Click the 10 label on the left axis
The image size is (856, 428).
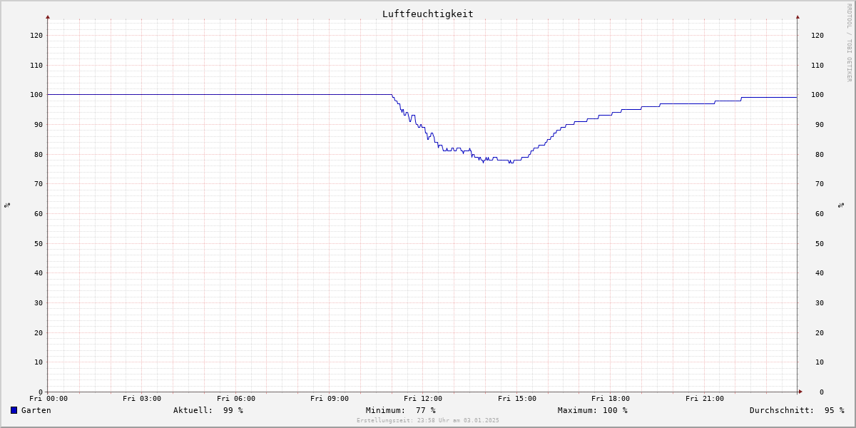38,362
